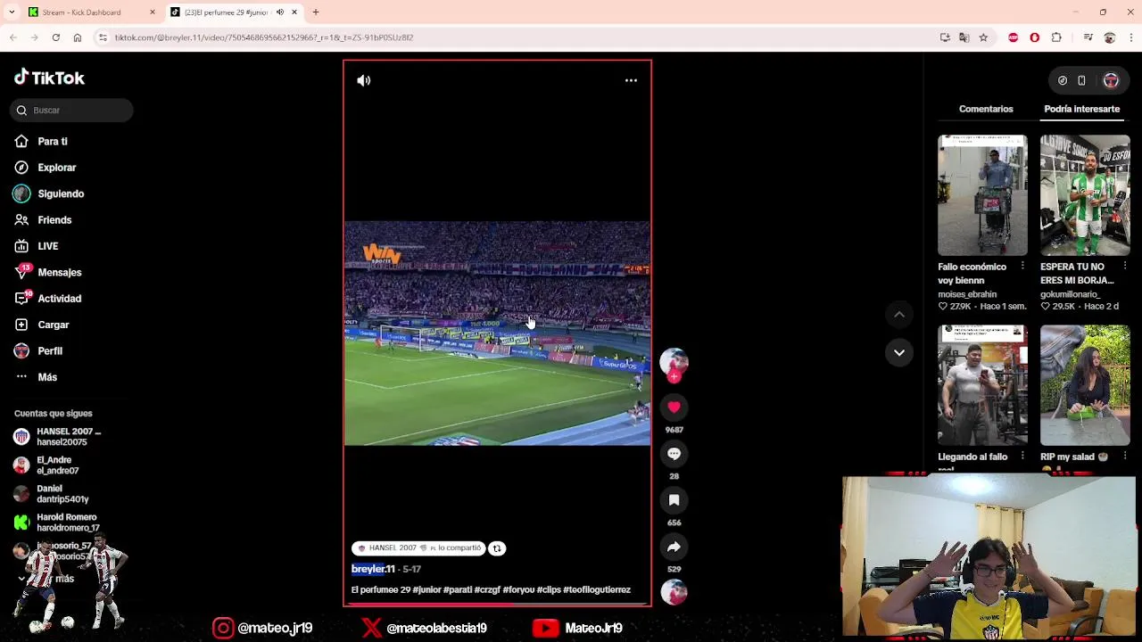Open RIP my salad video thumbnail
Screen dimensions: 1142x642
point(1085,385)
